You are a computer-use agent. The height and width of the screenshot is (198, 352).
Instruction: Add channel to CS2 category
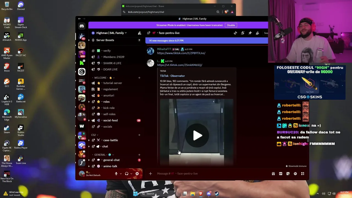click(139, 135)
